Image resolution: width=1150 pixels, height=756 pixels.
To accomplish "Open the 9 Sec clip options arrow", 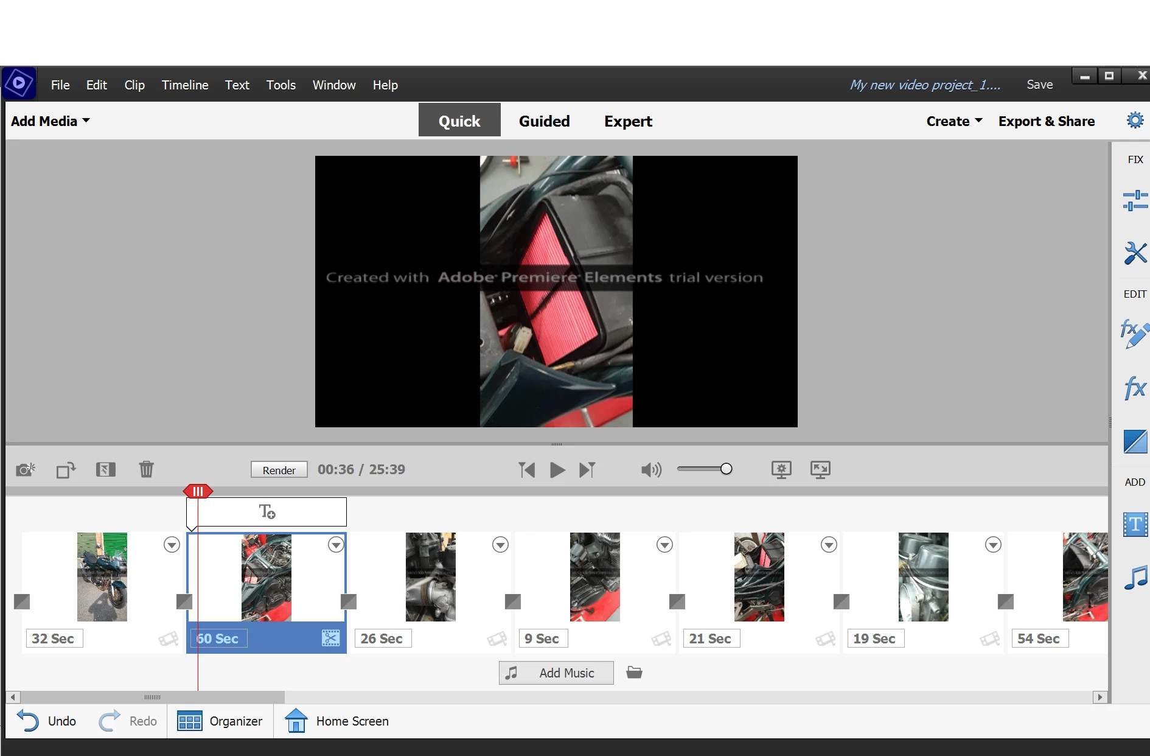I will point(664,545).
